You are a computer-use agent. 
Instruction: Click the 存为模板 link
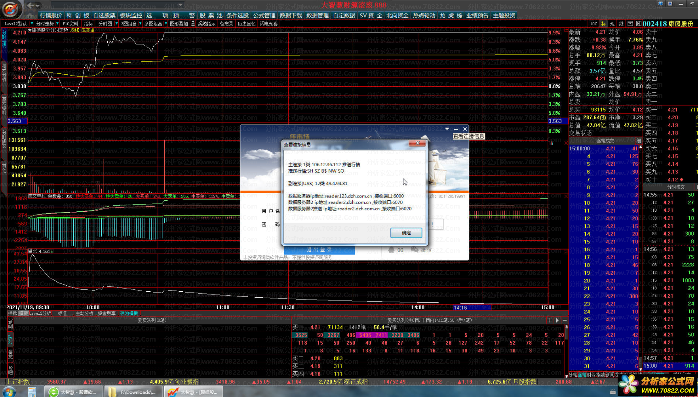tap(129, 313)
